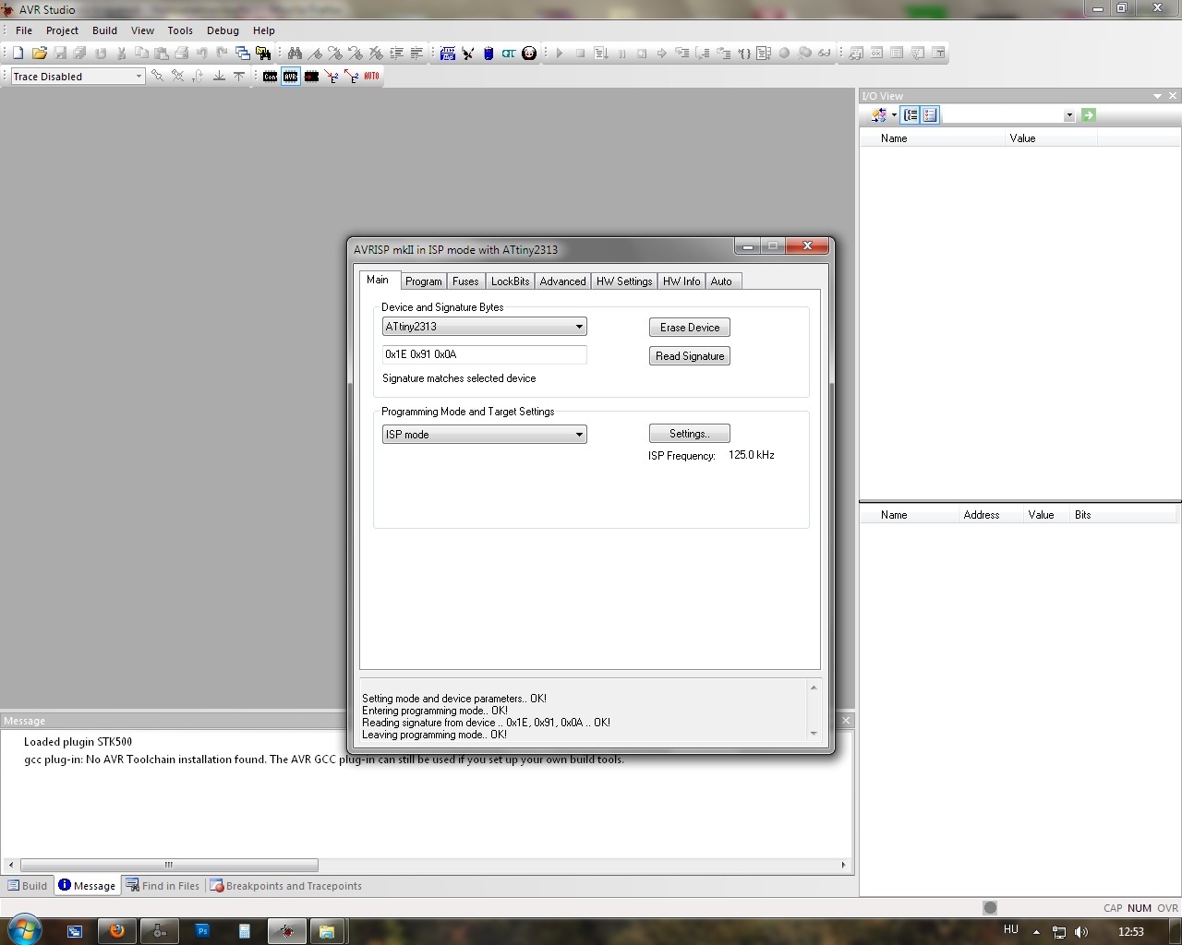Switch to the Build output tab
Image resolution: width=1182 pixels, height=945 pixels.
coord(28,886)
